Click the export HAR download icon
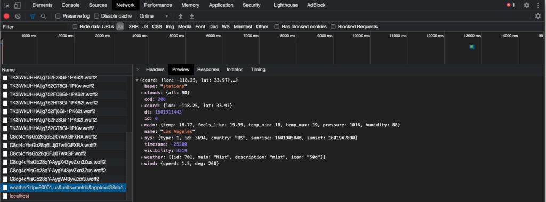The image size is (546, 202). [x=191, y=16]
